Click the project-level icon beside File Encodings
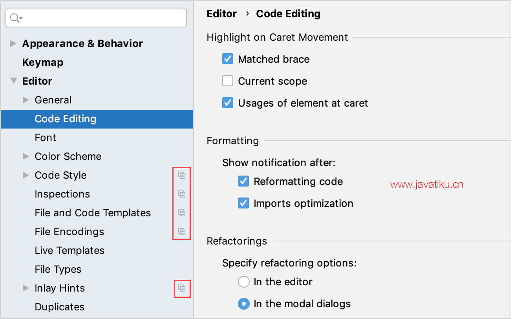The height and width of the screenshot is (319, 512). pos(181,232)
